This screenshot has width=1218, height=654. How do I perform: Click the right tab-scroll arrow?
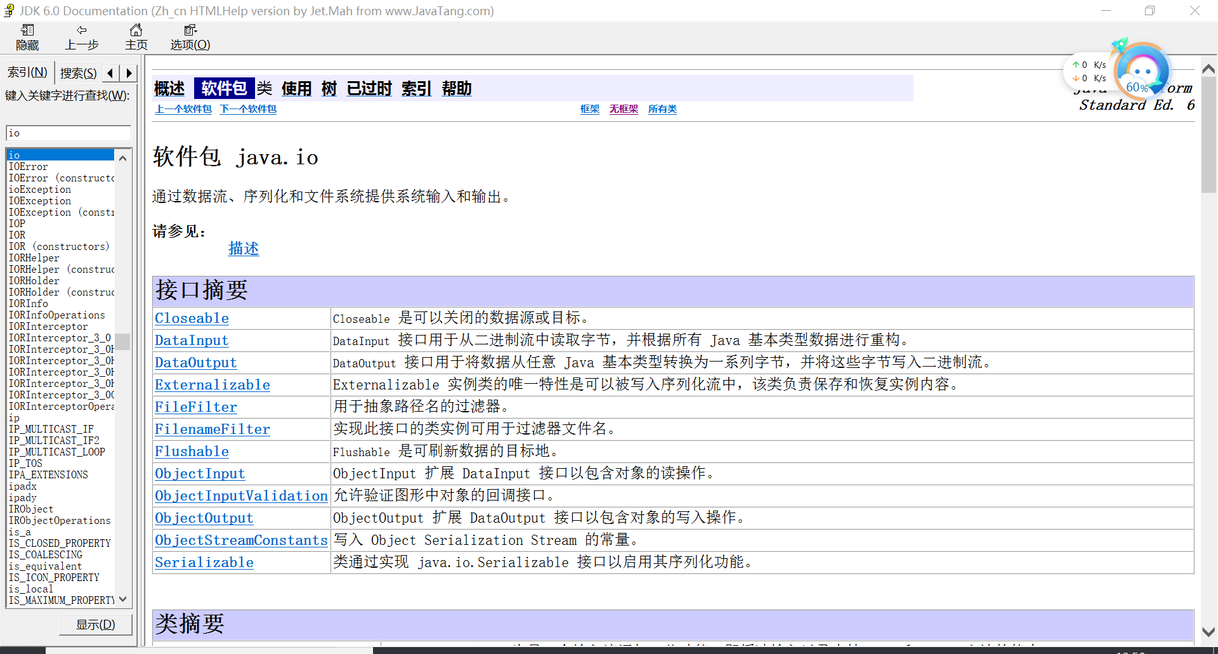(x=129, y=73)
